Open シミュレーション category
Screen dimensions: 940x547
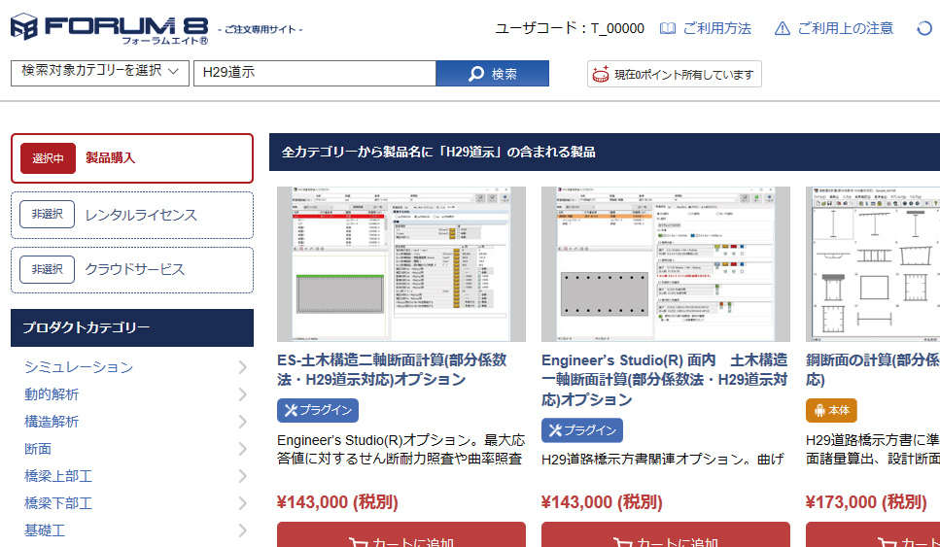(79, 366)
